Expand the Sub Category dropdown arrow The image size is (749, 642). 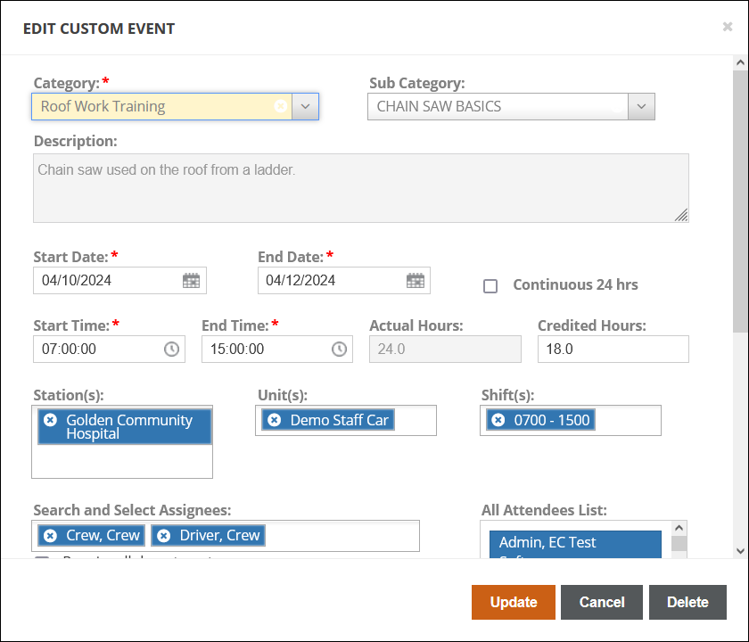[x=641, y=106]
